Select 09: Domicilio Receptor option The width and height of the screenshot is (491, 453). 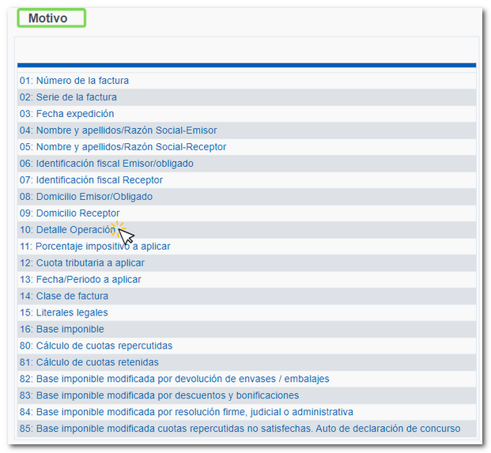[x=70, y=213]
